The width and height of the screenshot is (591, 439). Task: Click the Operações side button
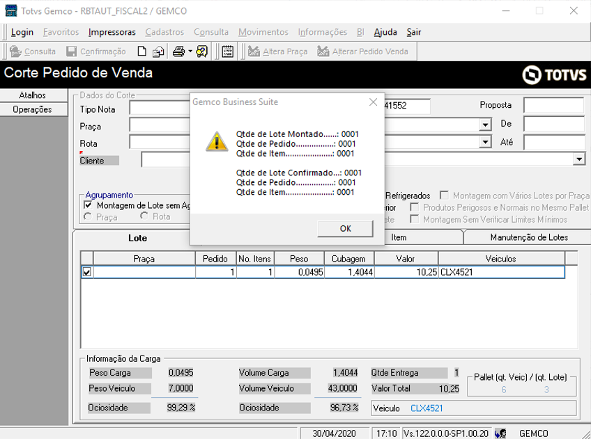click(x=33, y=109)
